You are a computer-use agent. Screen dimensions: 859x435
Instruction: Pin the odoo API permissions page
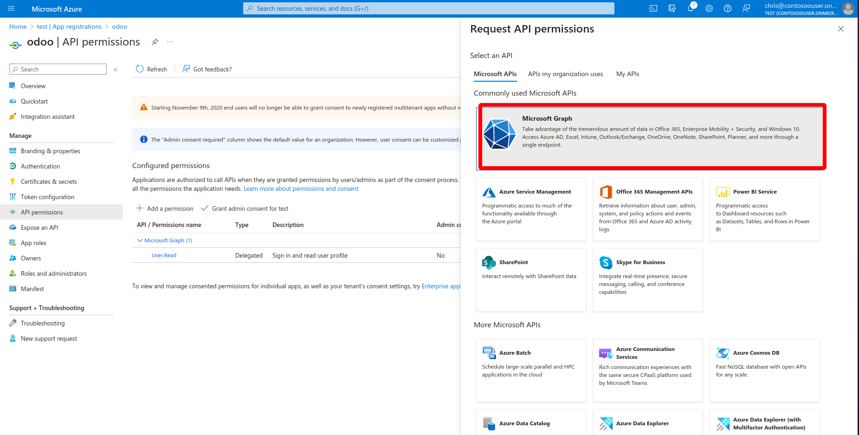pyautogui.click(x=155, y=42)
